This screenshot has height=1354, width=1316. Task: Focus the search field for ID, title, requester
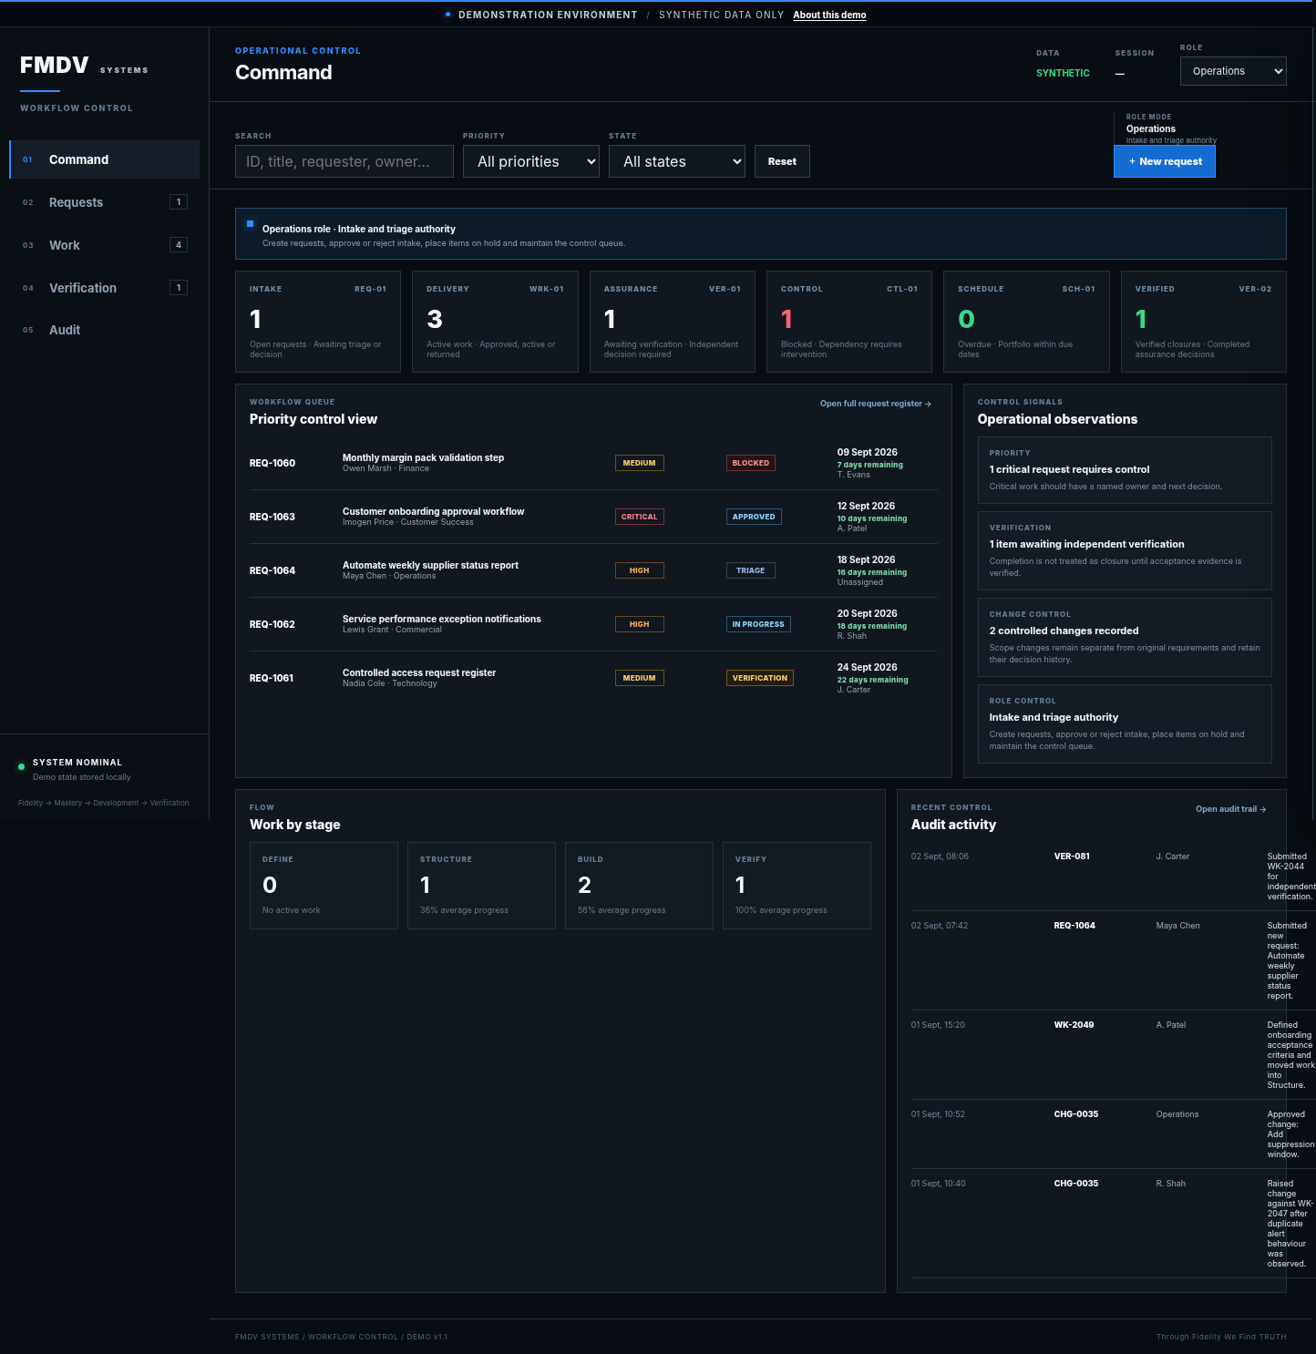coord(344,161)
